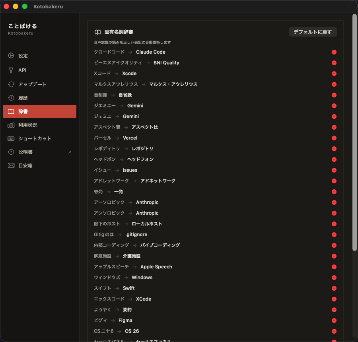The width and height of the screenshot is (358, 342).
Task: Click the gear icon next to 設定
Action: coord(11,56)
